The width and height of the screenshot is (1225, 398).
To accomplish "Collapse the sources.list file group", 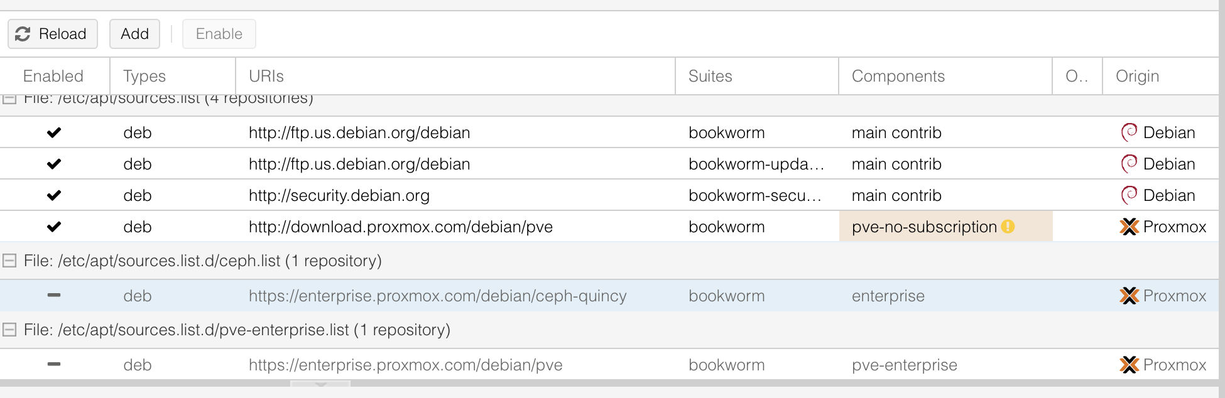I will point(9,99).
